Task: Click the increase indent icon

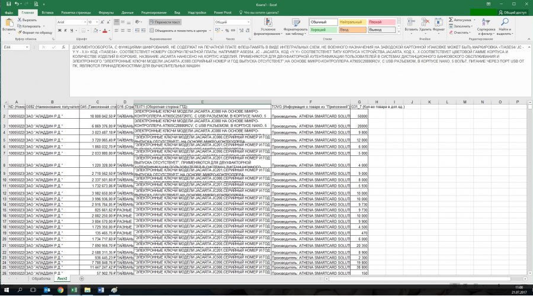Action: click(x=143, y=31)
